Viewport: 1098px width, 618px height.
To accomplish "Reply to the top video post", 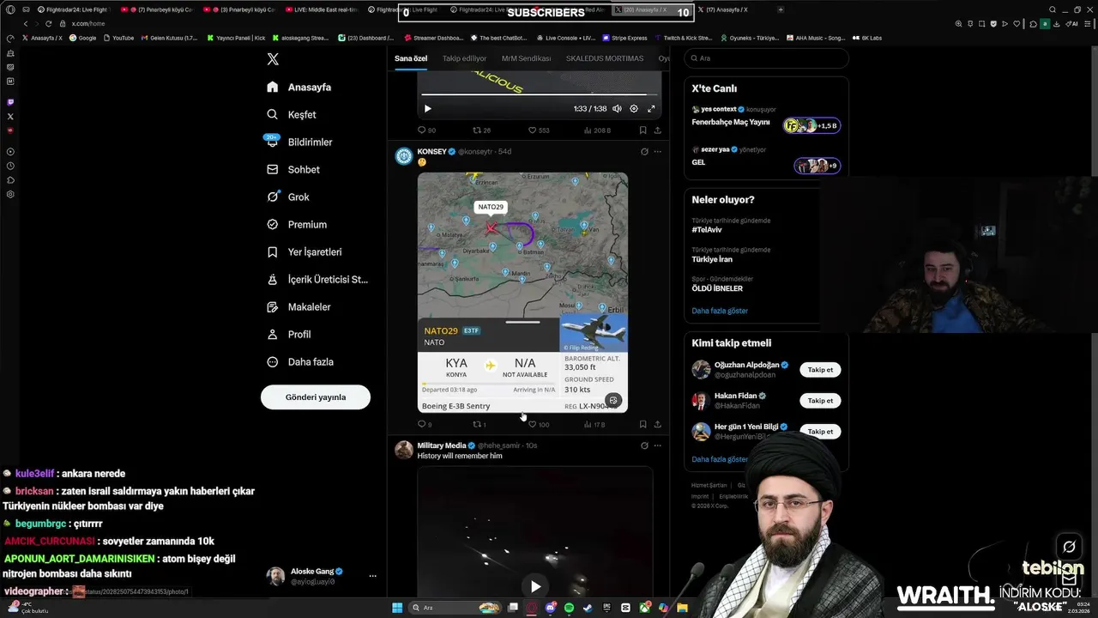I will coord(426,130).
